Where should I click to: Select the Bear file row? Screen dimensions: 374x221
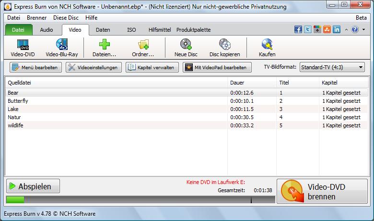pyautogui.click(x=187, y=93)
